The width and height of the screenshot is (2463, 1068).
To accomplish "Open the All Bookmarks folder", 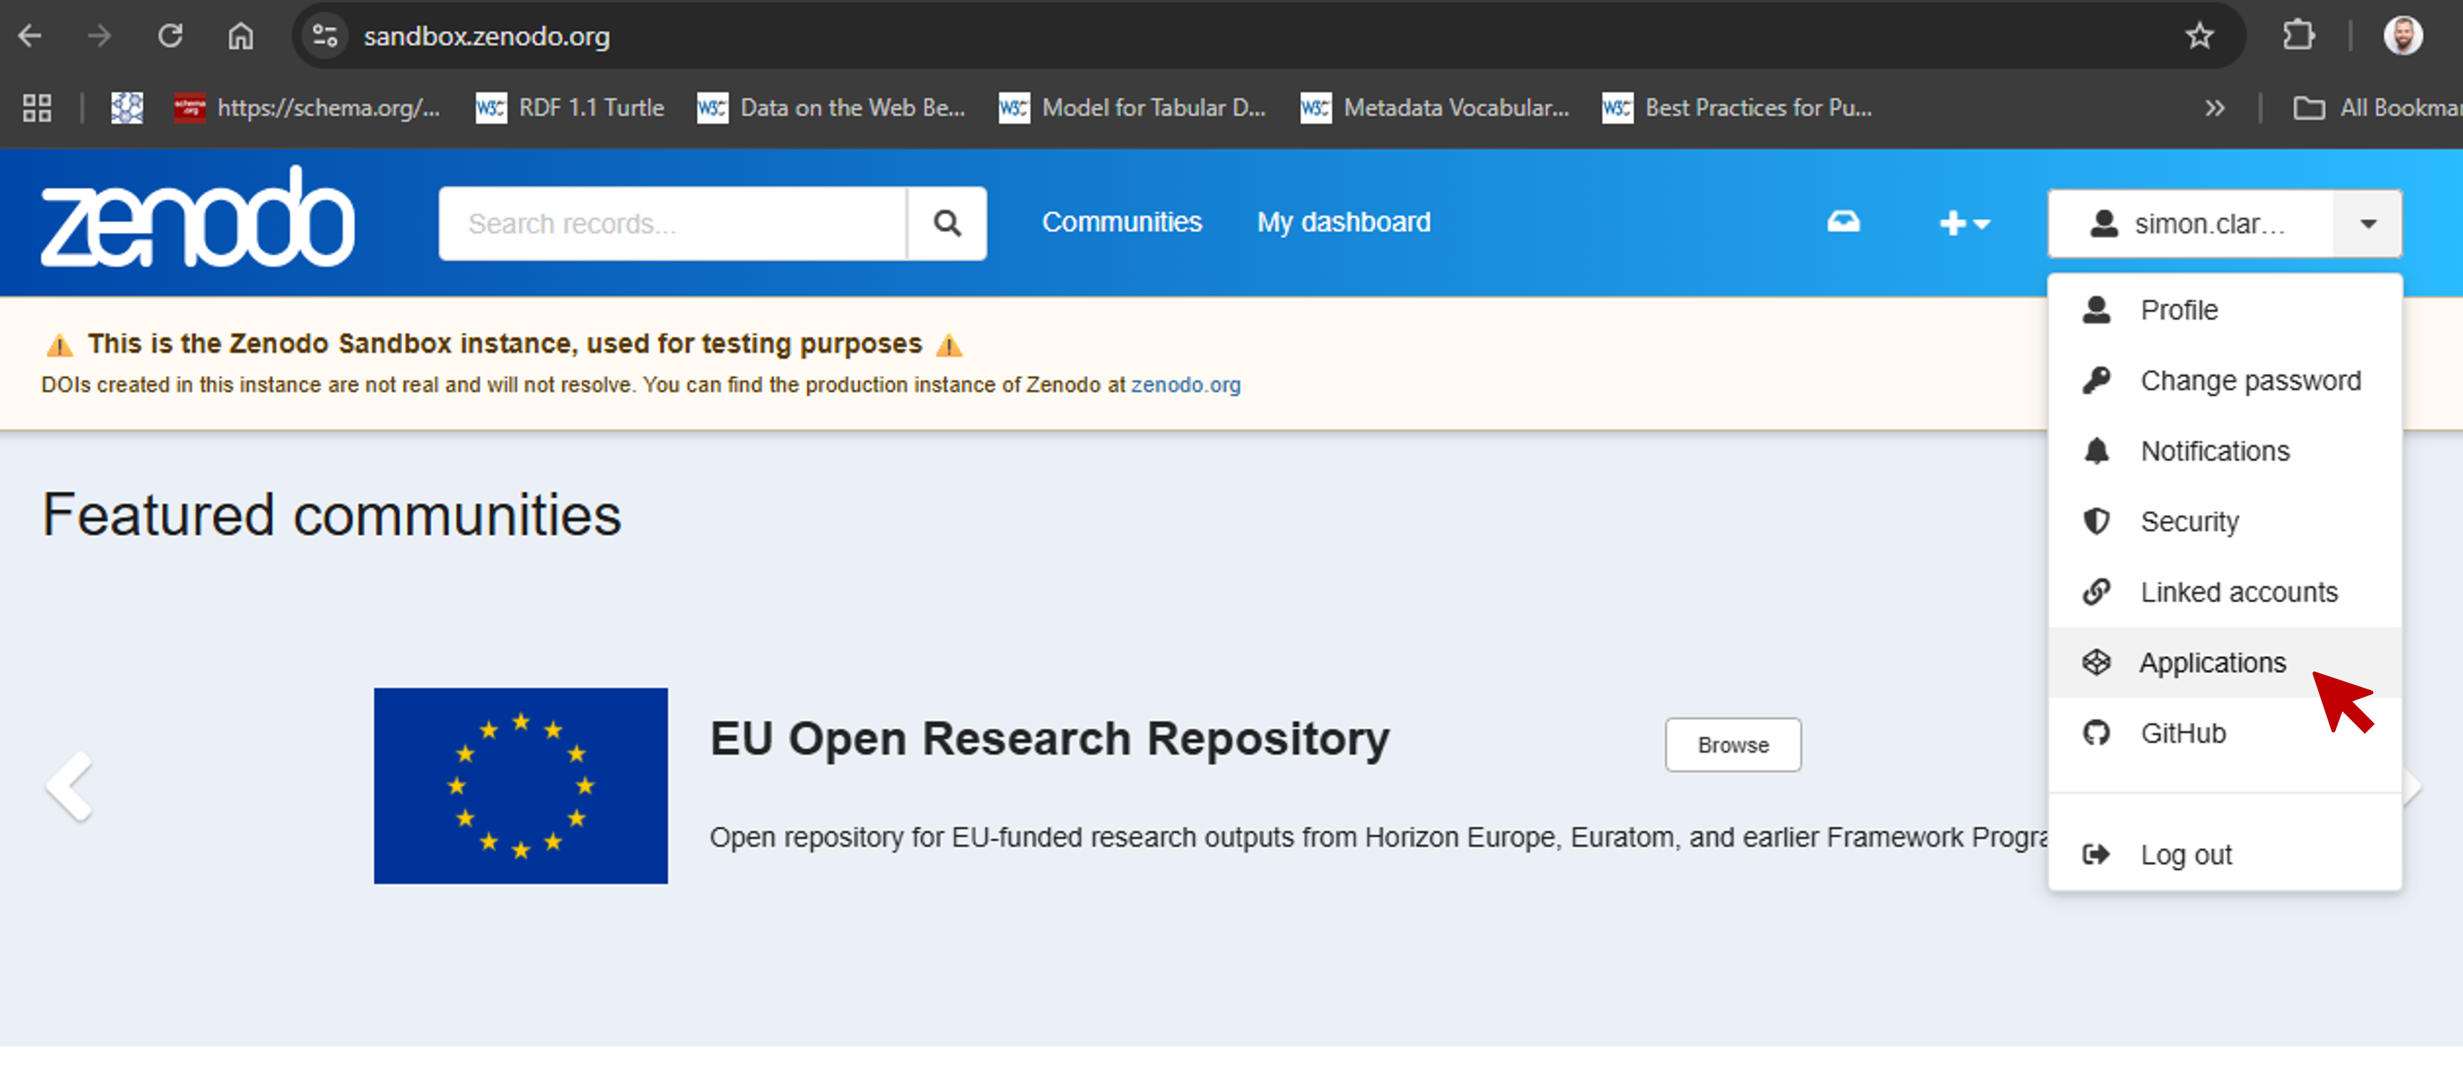I will click(2378, 108).
